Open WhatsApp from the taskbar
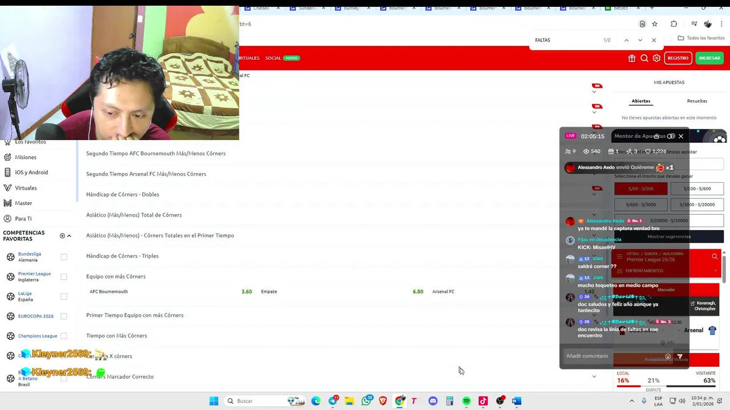730x410 pixels. [366, 401]
